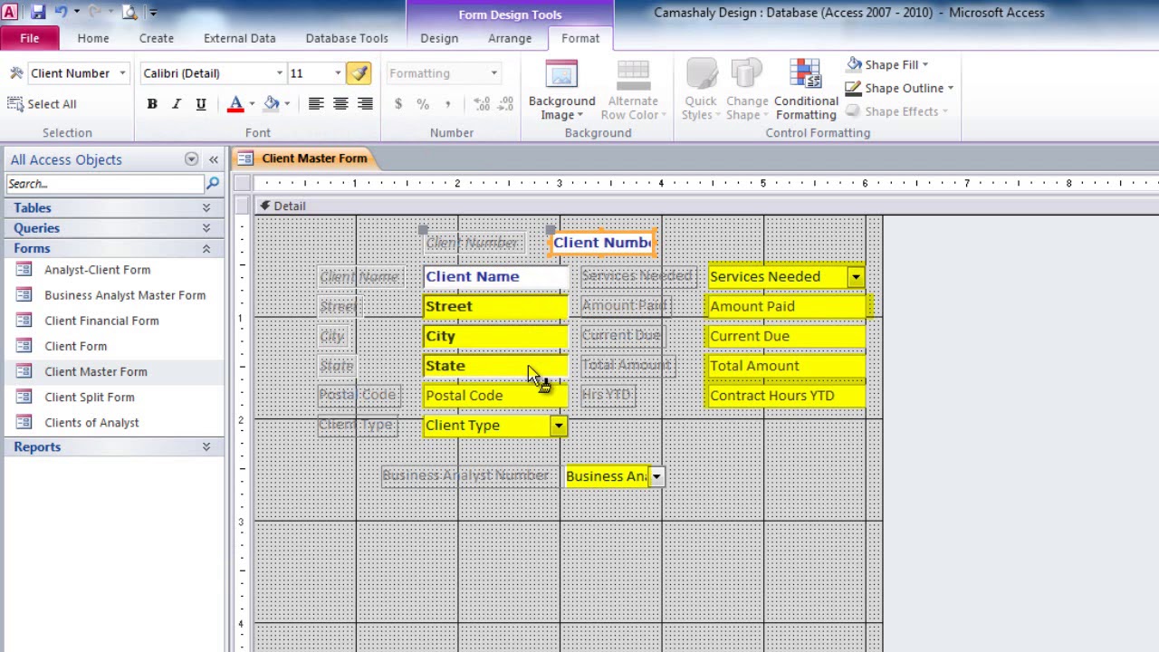Expand the Queries group
The image size is (1159, 652).
click(x=206, y=228)
